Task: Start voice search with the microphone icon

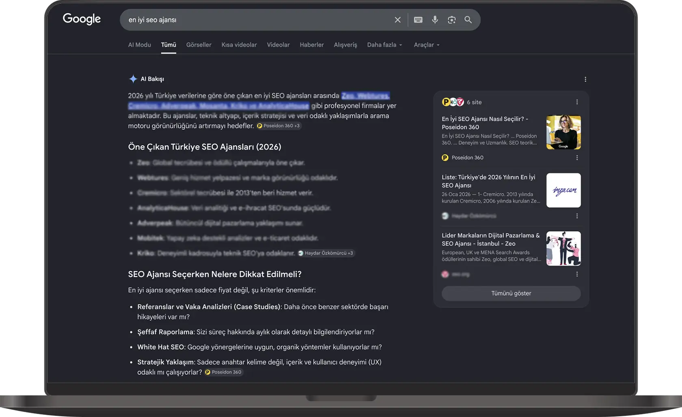Action: (435, 20)
